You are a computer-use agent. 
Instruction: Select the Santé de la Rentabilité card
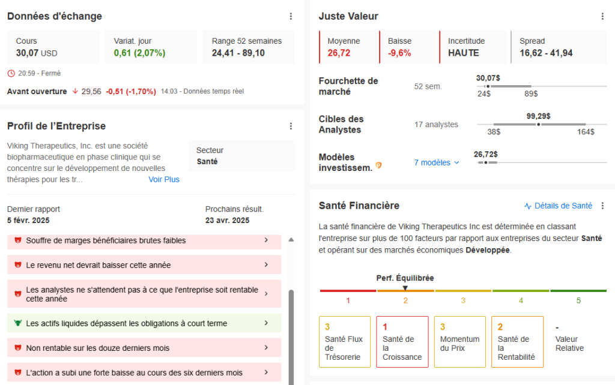pos(517,342)
